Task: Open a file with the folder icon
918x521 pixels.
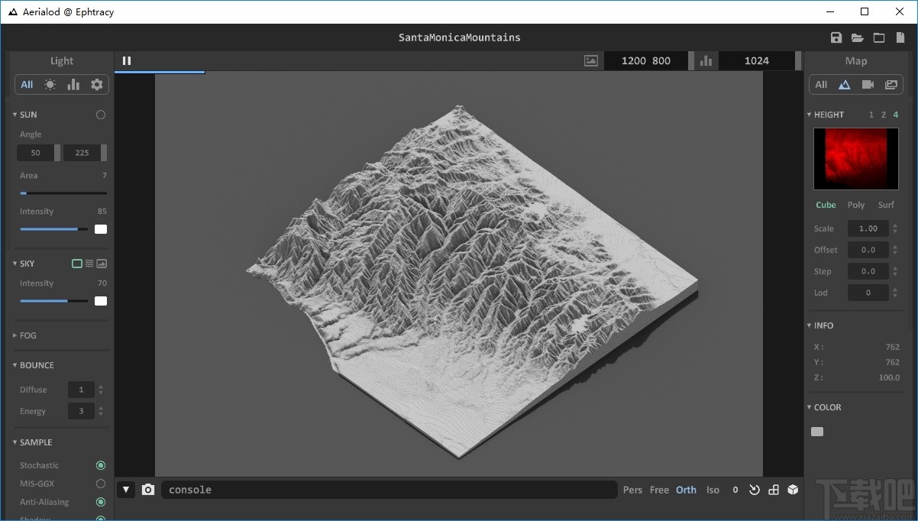Action: pyautogui.click(x=857, y=38)
